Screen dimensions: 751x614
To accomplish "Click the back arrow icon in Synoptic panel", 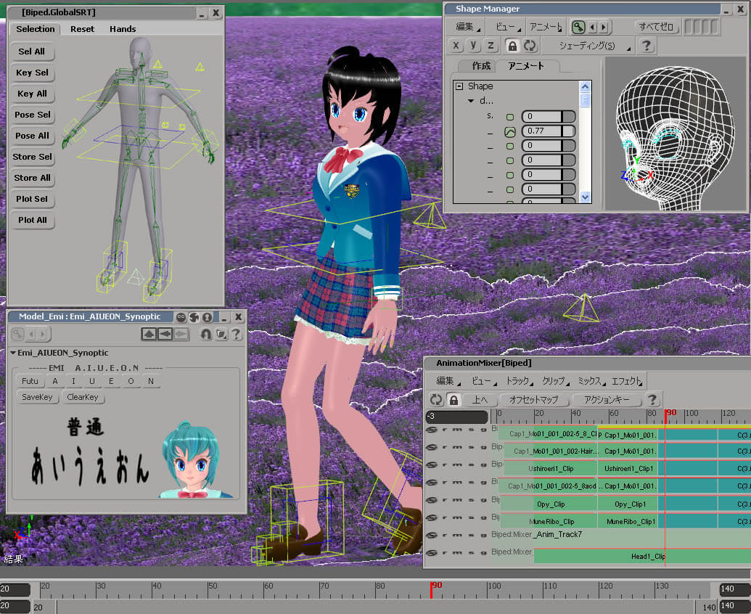I will click(165, 334).
